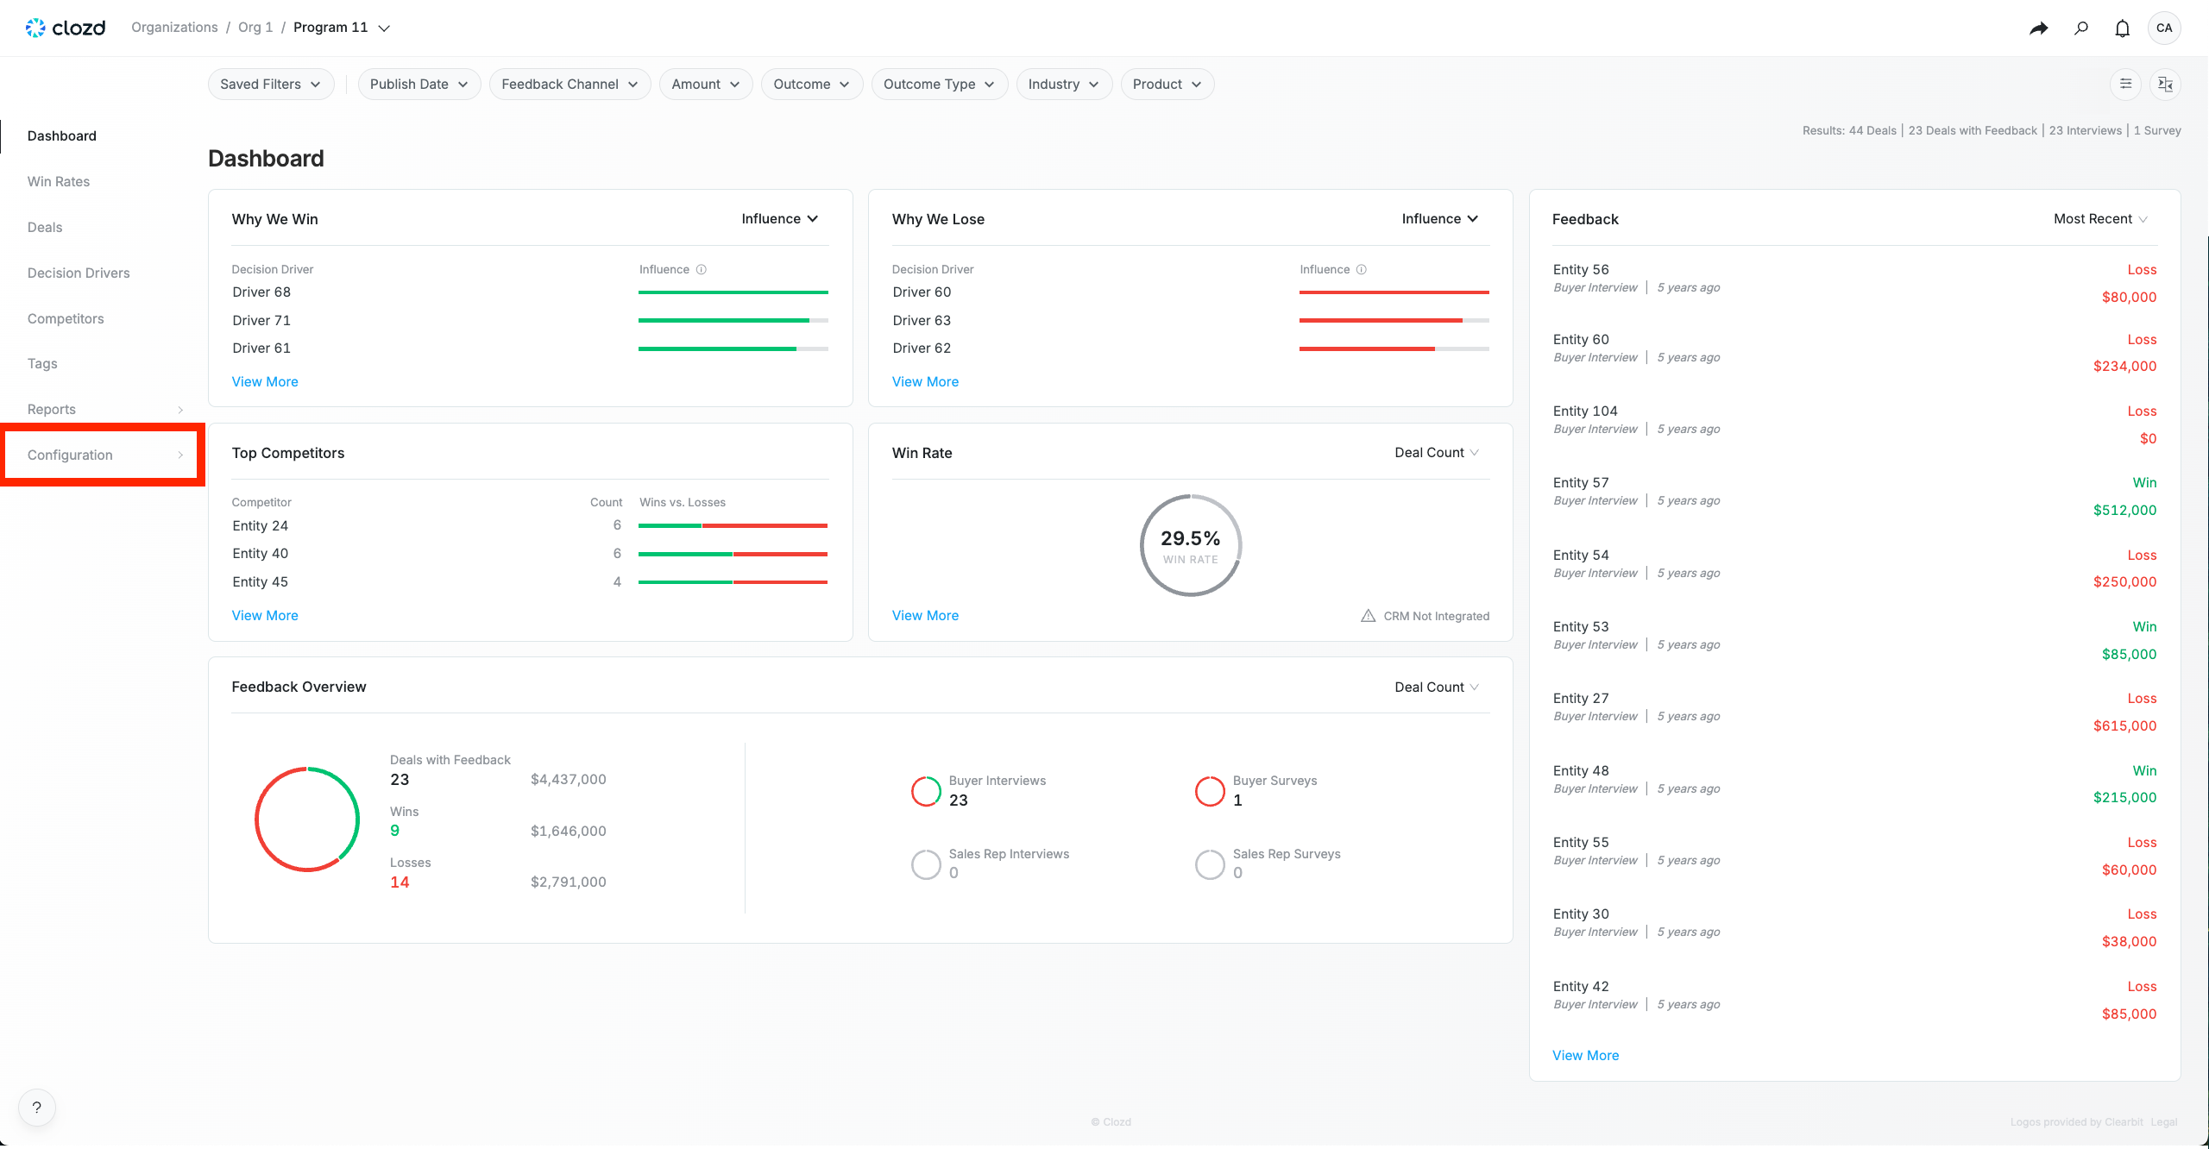
Task: Open search with magnifier icon
Action: click(2081, 28)
